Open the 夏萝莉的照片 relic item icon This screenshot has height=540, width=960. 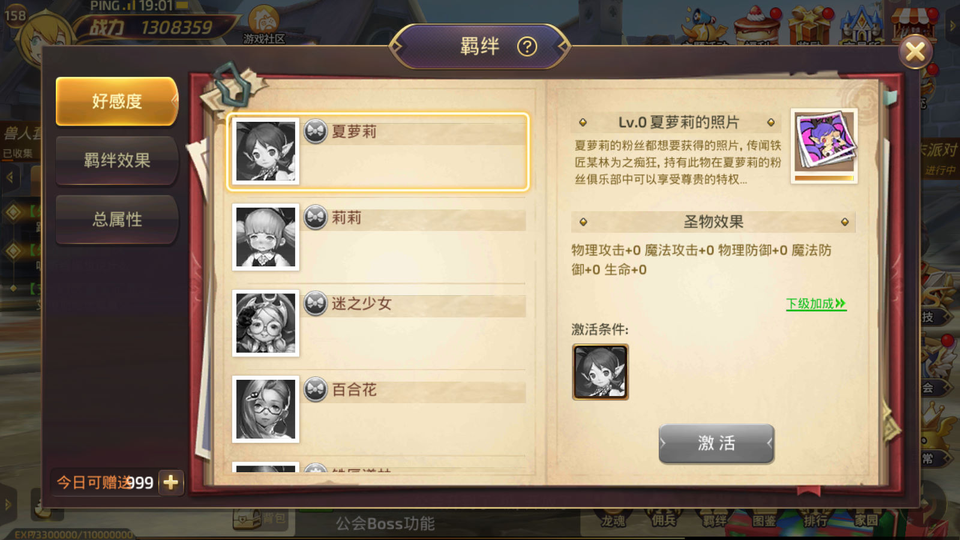(824, 142)
